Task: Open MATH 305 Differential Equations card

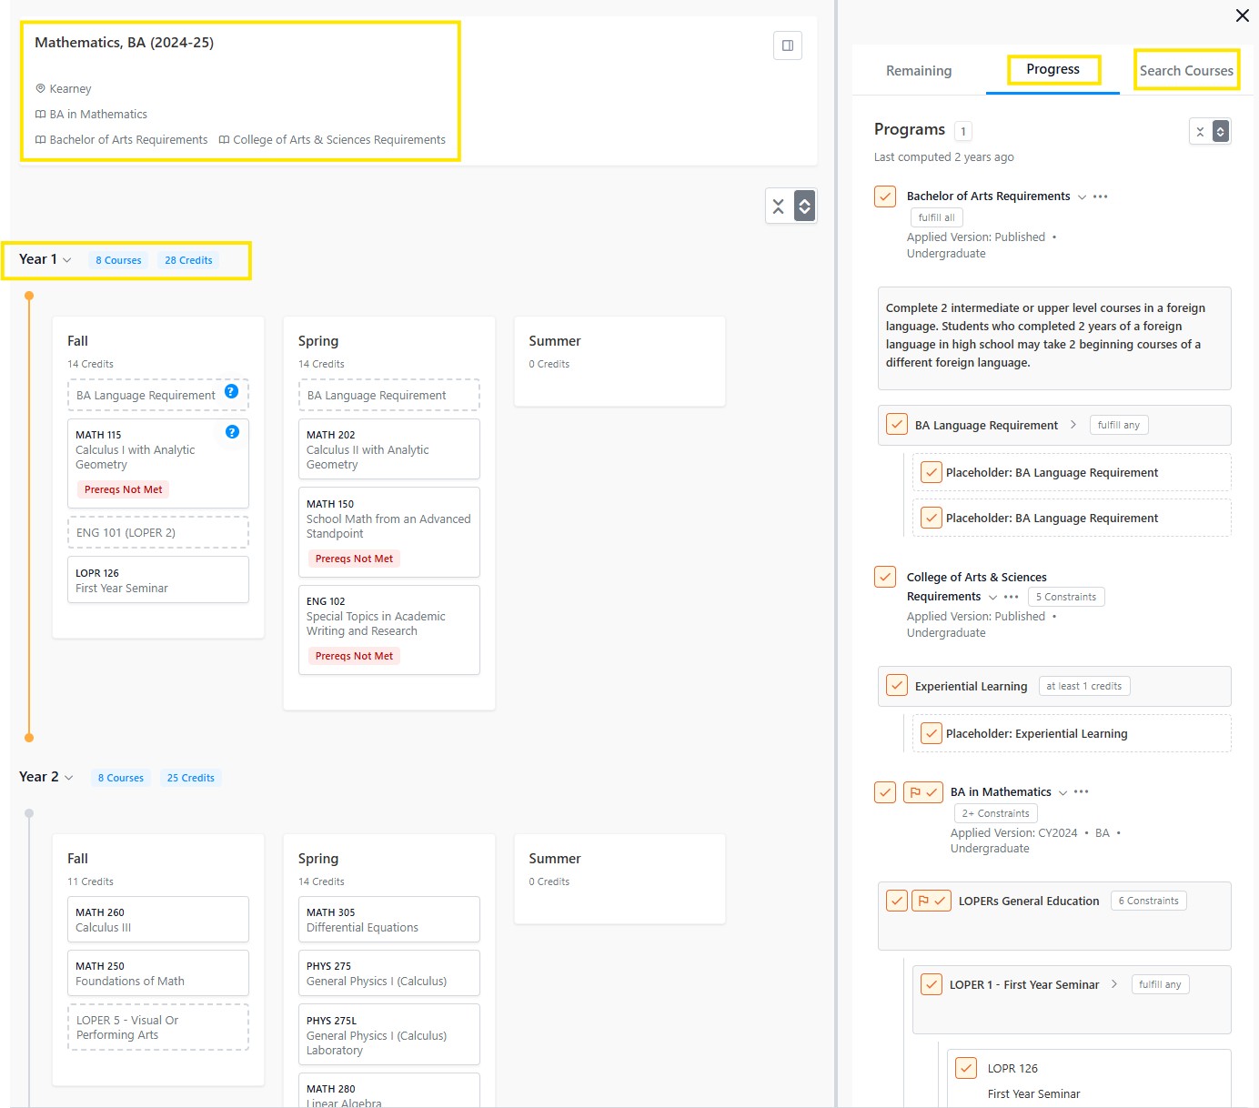Action: click(x=389, y=919)
